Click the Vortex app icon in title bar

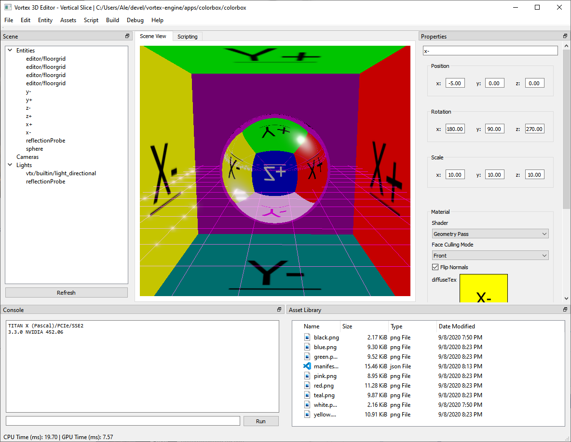(8, 7)
